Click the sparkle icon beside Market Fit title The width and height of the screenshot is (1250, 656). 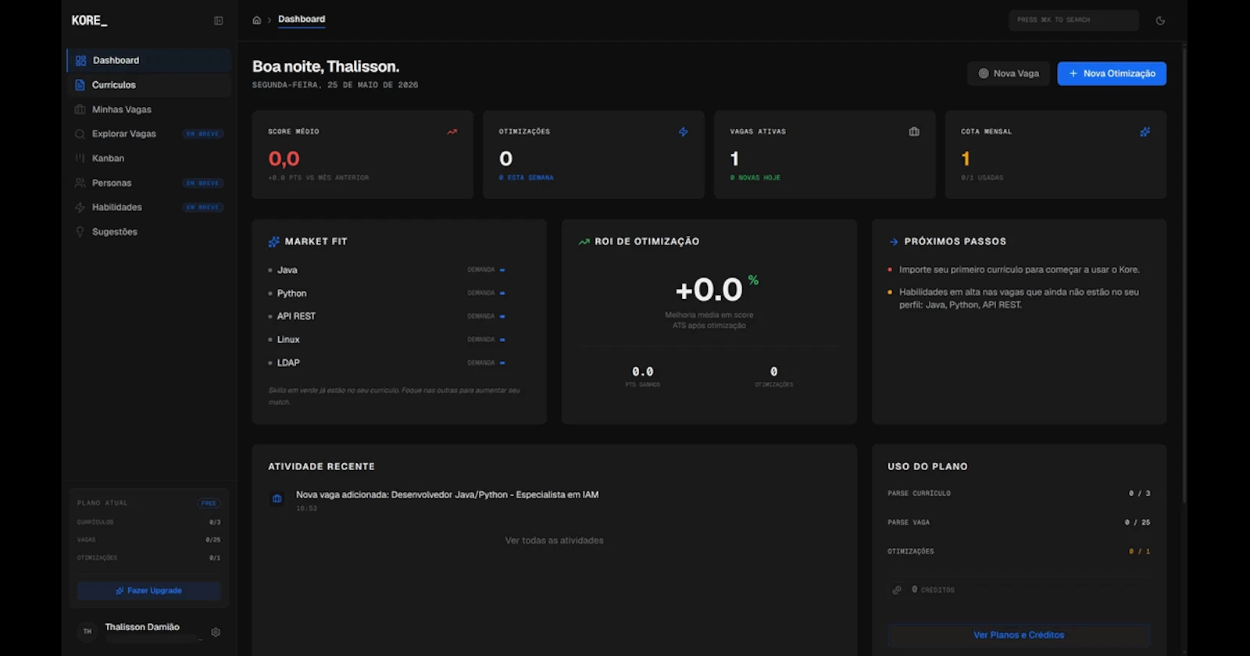(273, 242)
